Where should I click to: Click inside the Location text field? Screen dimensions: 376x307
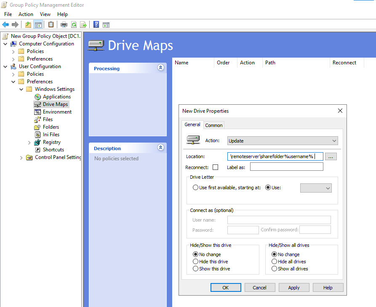[x=275, y=156]
